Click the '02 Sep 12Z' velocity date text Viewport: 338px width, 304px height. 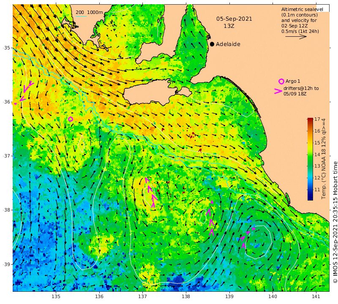point(294,26)
